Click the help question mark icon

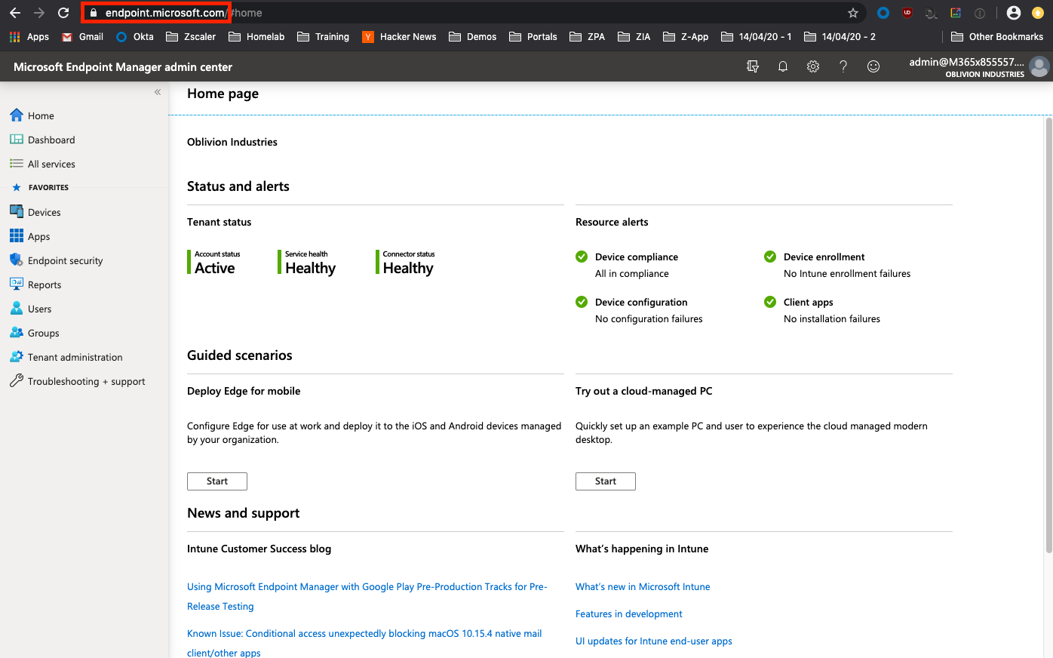[843, 66]
